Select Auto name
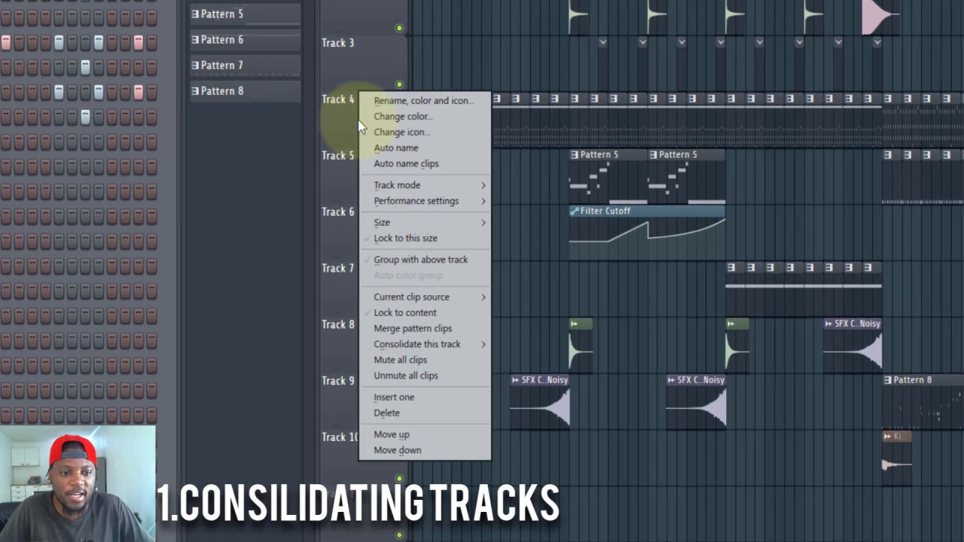 (x=396, y=148)
